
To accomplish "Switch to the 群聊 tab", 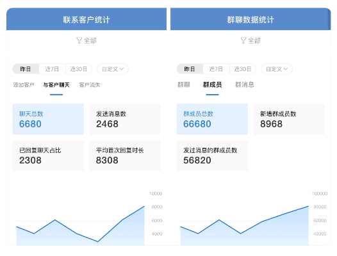I will [184, 85].
